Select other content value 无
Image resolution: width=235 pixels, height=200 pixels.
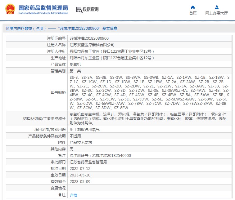coord(71,149)
